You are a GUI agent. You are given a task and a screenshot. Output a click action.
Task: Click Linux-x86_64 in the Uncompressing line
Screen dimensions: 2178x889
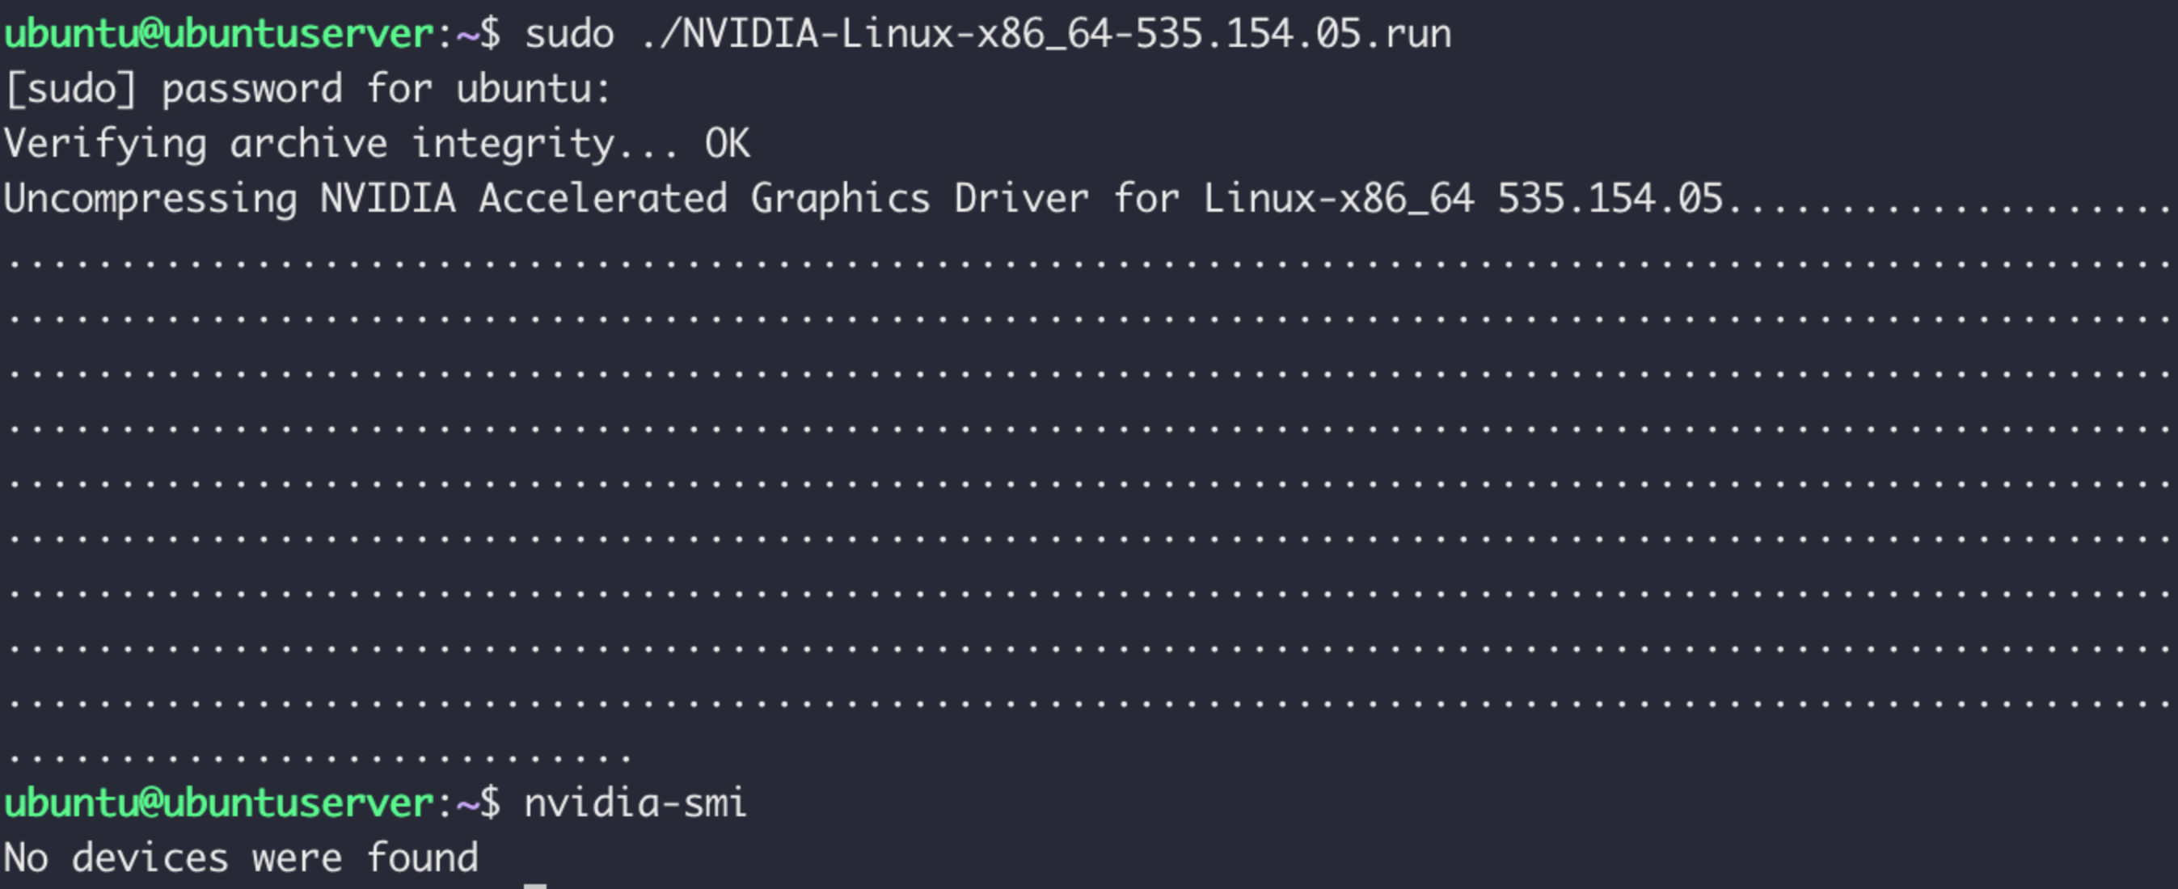(x=1339, y=200)
